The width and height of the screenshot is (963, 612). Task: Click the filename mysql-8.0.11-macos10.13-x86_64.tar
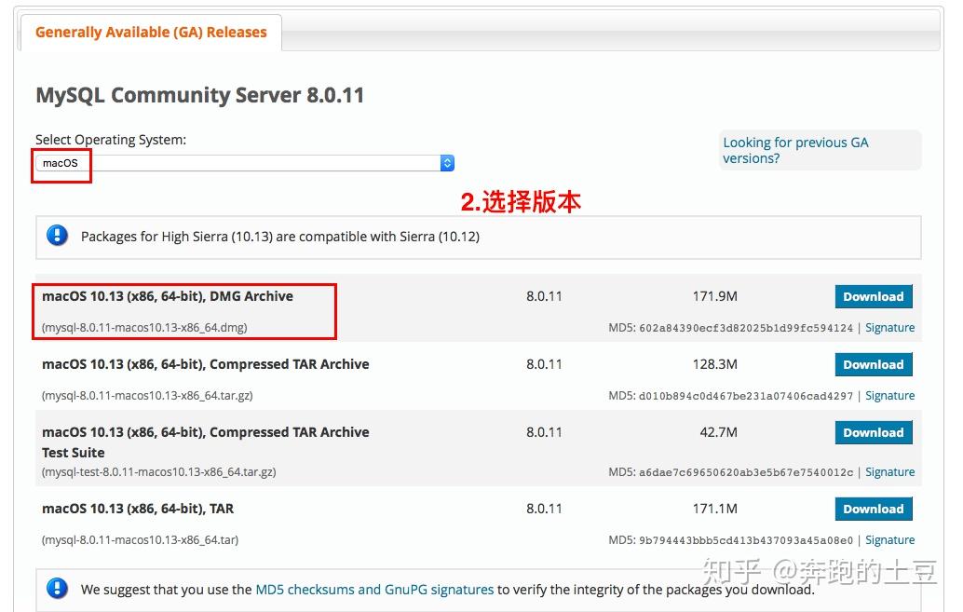pos(140,540)
